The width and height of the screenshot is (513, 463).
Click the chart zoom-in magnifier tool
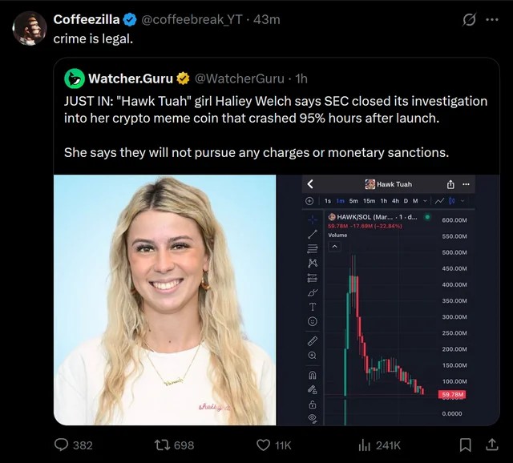(313, 355)
